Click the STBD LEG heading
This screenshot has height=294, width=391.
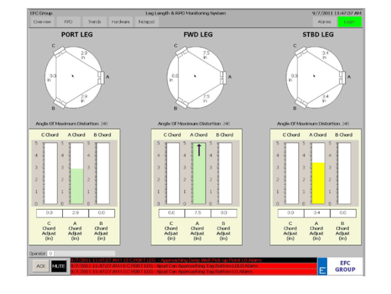coord(318,35)
